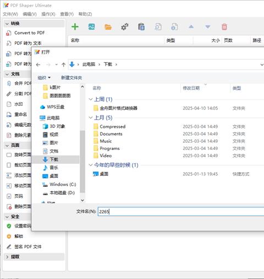Click the back arrow in Open dialog

38,65
